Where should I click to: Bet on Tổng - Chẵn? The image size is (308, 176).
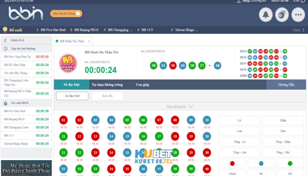click(283, 142)
